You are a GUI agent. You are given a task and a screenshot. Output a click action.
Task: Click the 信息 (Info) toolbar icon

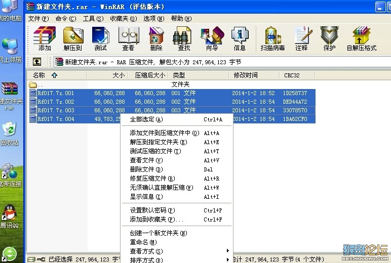coord(240,38)
